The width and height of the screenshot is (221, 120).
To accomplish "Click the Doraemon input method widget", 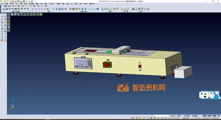I will (x=210, y=95).
